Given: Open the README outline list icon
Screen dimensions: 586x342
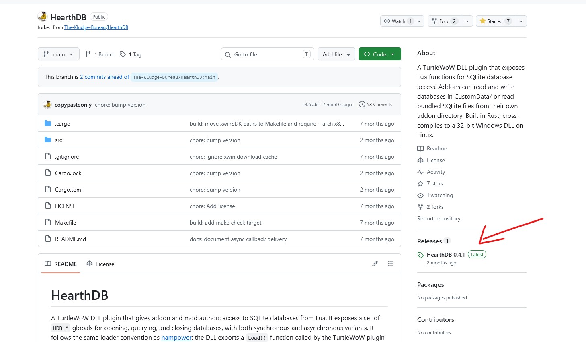Looking at the screenshot, I should point(391,264).
